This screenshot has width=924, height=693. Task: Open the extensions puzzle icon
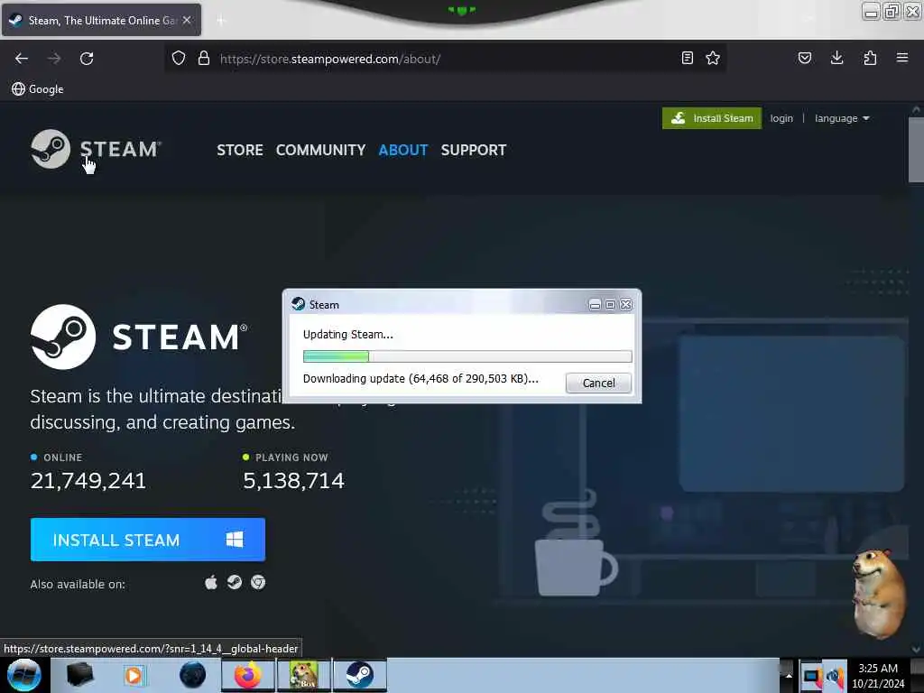(x=870, y=58)
